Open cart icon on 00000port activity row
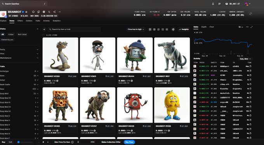The image size is (264, 145). tap(250, 66)
